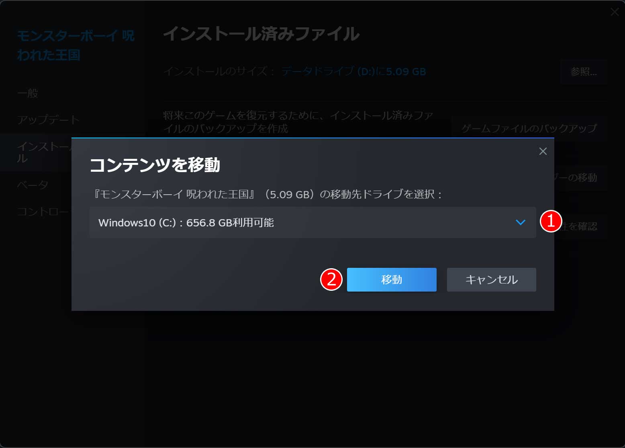Click the 移動 button to move content
Screen dimensions: 625x448
coord(391,279)
